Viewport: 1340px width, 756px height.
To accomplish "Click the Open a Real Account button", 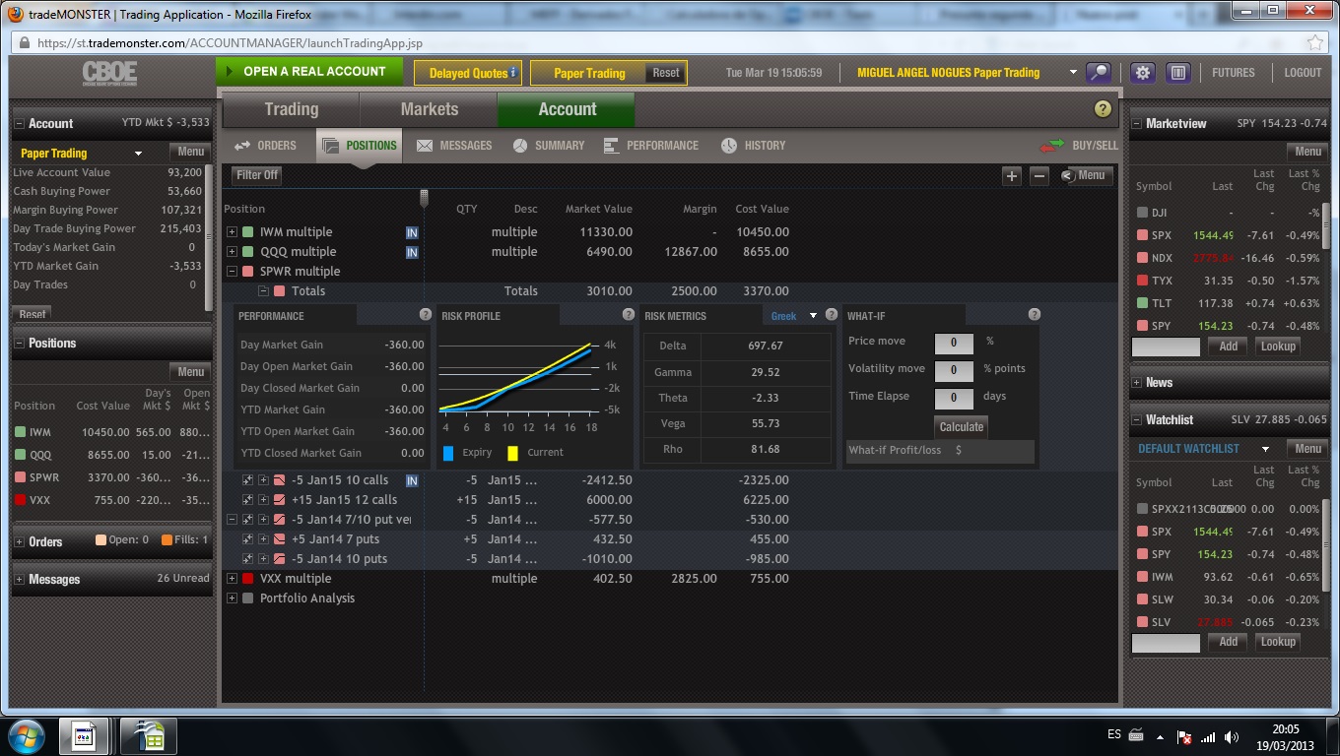I will click(309, 72).
